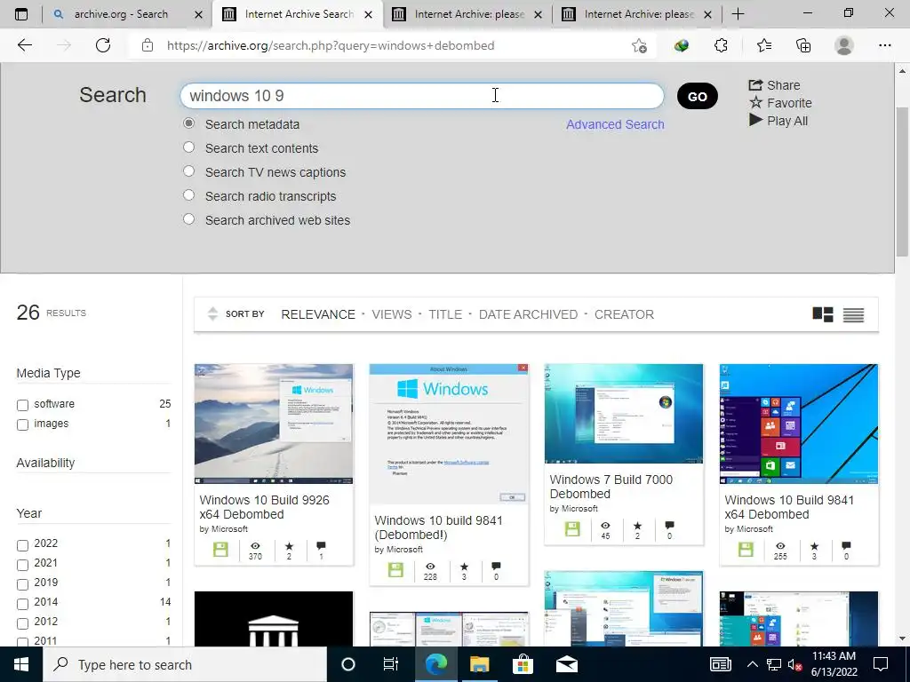Click in the search query input field
The width and height of the screenshot is (910, 682).
pyautogui.click(x=422, y=96)
